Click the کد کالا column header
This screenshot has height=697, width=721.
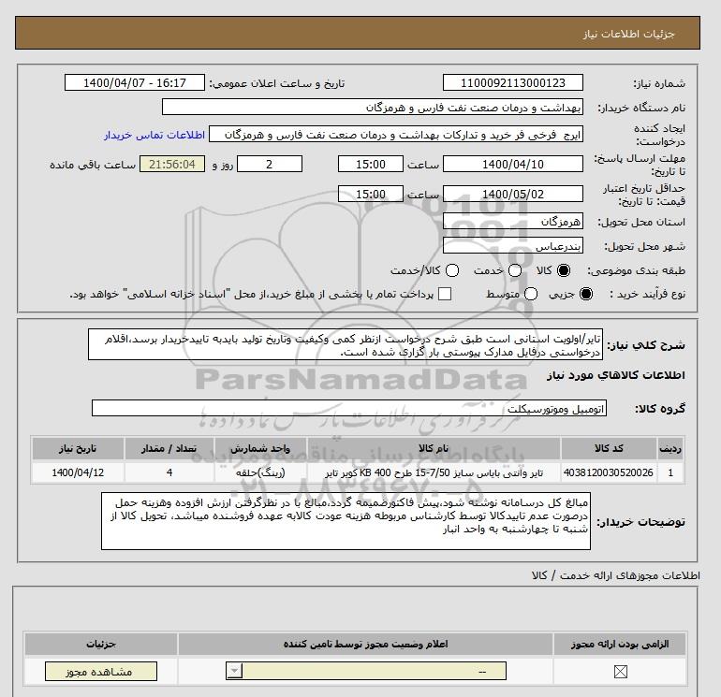[x=609, y=448]
